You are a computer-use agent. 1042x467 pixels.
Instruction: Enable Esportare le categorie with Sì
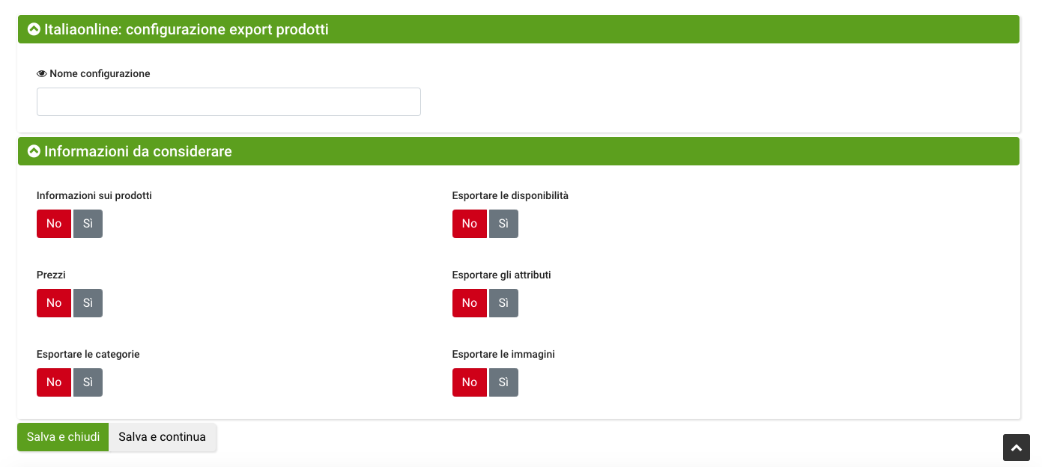[x=88, y=382]
